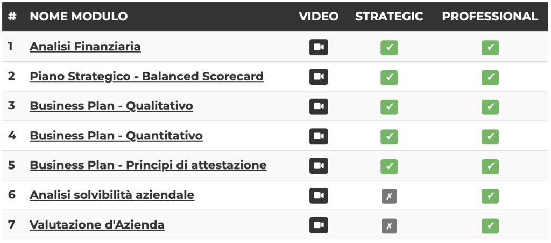Click Professional checkmark for Valutazione d'Azienda
This screenshot has height=243, width=551.
point(490,226)
